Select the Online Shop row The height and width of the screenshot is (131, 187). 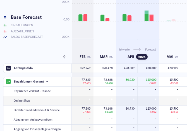[x=22, y=100]
